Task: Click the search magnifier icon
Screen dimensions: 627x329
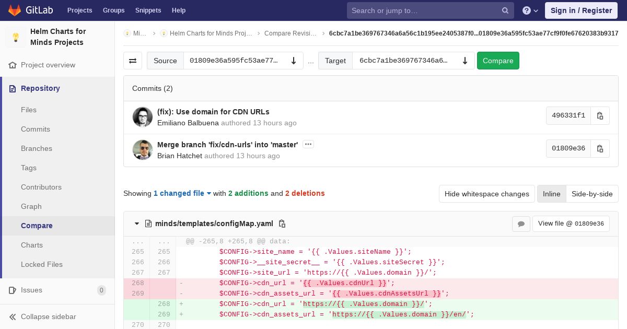Action: pos(505,10)
